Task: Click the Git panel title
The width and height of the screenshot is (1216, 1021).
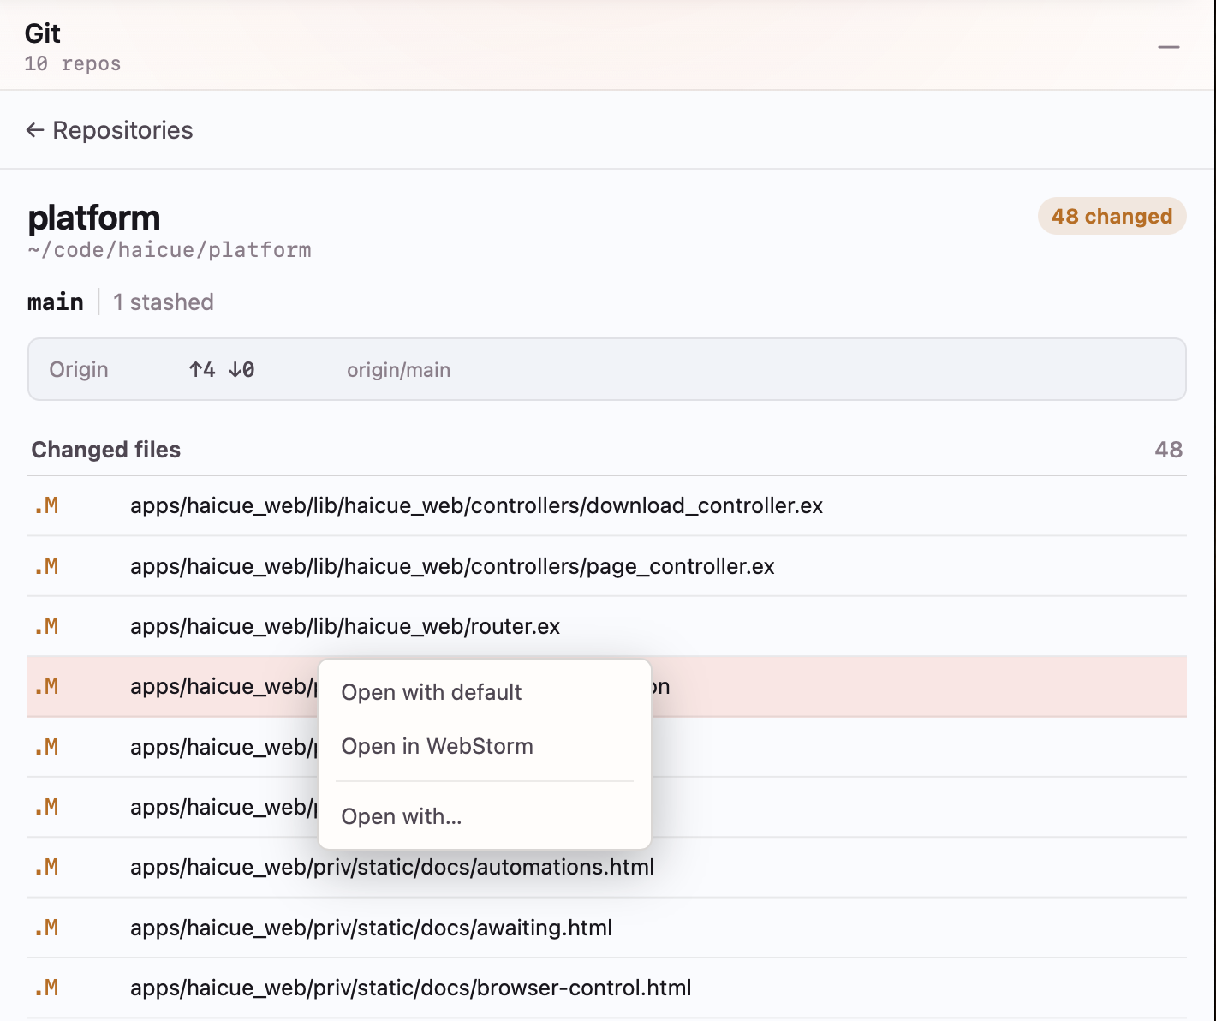Action: 43,33
